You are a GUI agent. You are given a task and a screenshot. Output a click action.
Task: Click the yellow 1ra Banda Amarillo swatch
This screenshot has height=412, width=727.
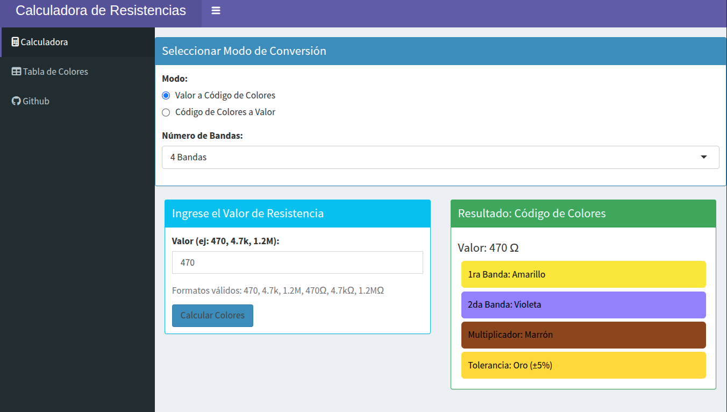click(x=583, y=274)
